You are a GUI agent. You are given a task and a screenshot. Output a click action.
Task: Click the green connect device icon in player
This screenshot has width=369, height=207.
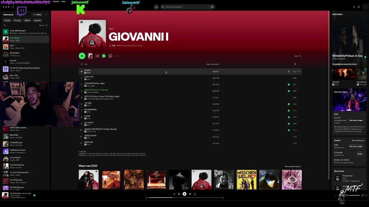point(195,194)
